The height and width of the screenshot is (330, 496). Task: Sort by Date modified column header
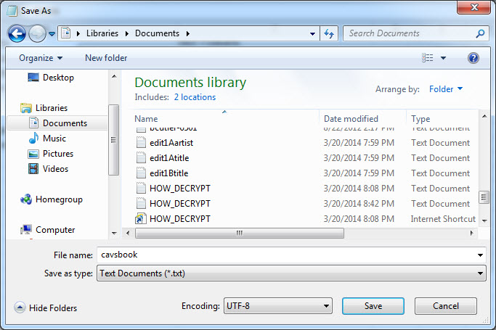[x=351, y=119]
